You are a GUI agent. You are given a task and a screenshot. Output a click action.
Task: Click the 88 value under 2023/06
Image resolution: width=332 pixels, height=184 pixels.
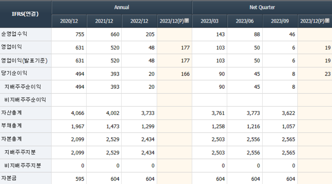(257, 34)
